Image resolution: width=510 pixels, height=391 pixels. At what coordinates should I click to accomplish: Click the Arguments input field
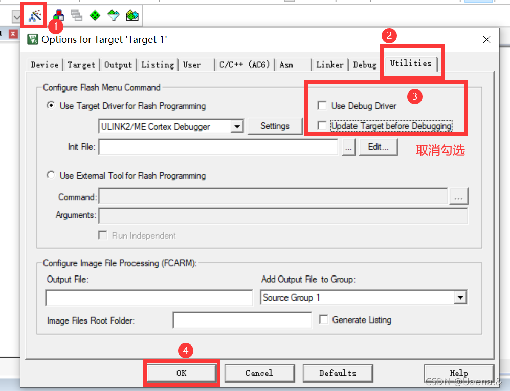[x=283, y=216]
